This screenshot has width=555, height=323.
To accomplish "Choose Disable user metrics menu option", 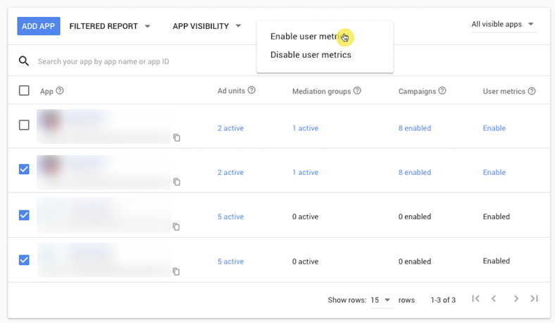I will tap(311, 54).
